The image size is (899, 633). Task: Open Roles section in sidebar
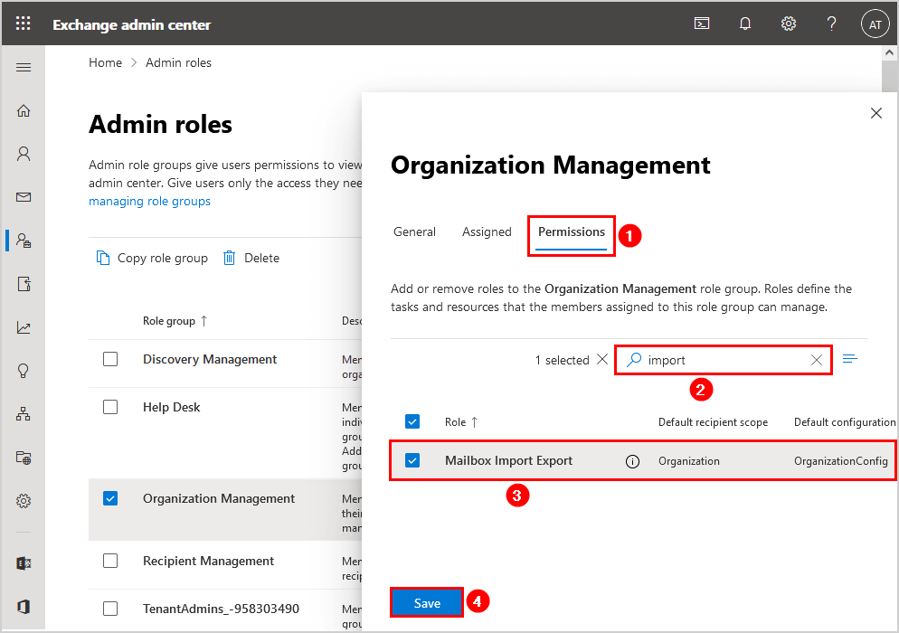click(x=24, y=241)
